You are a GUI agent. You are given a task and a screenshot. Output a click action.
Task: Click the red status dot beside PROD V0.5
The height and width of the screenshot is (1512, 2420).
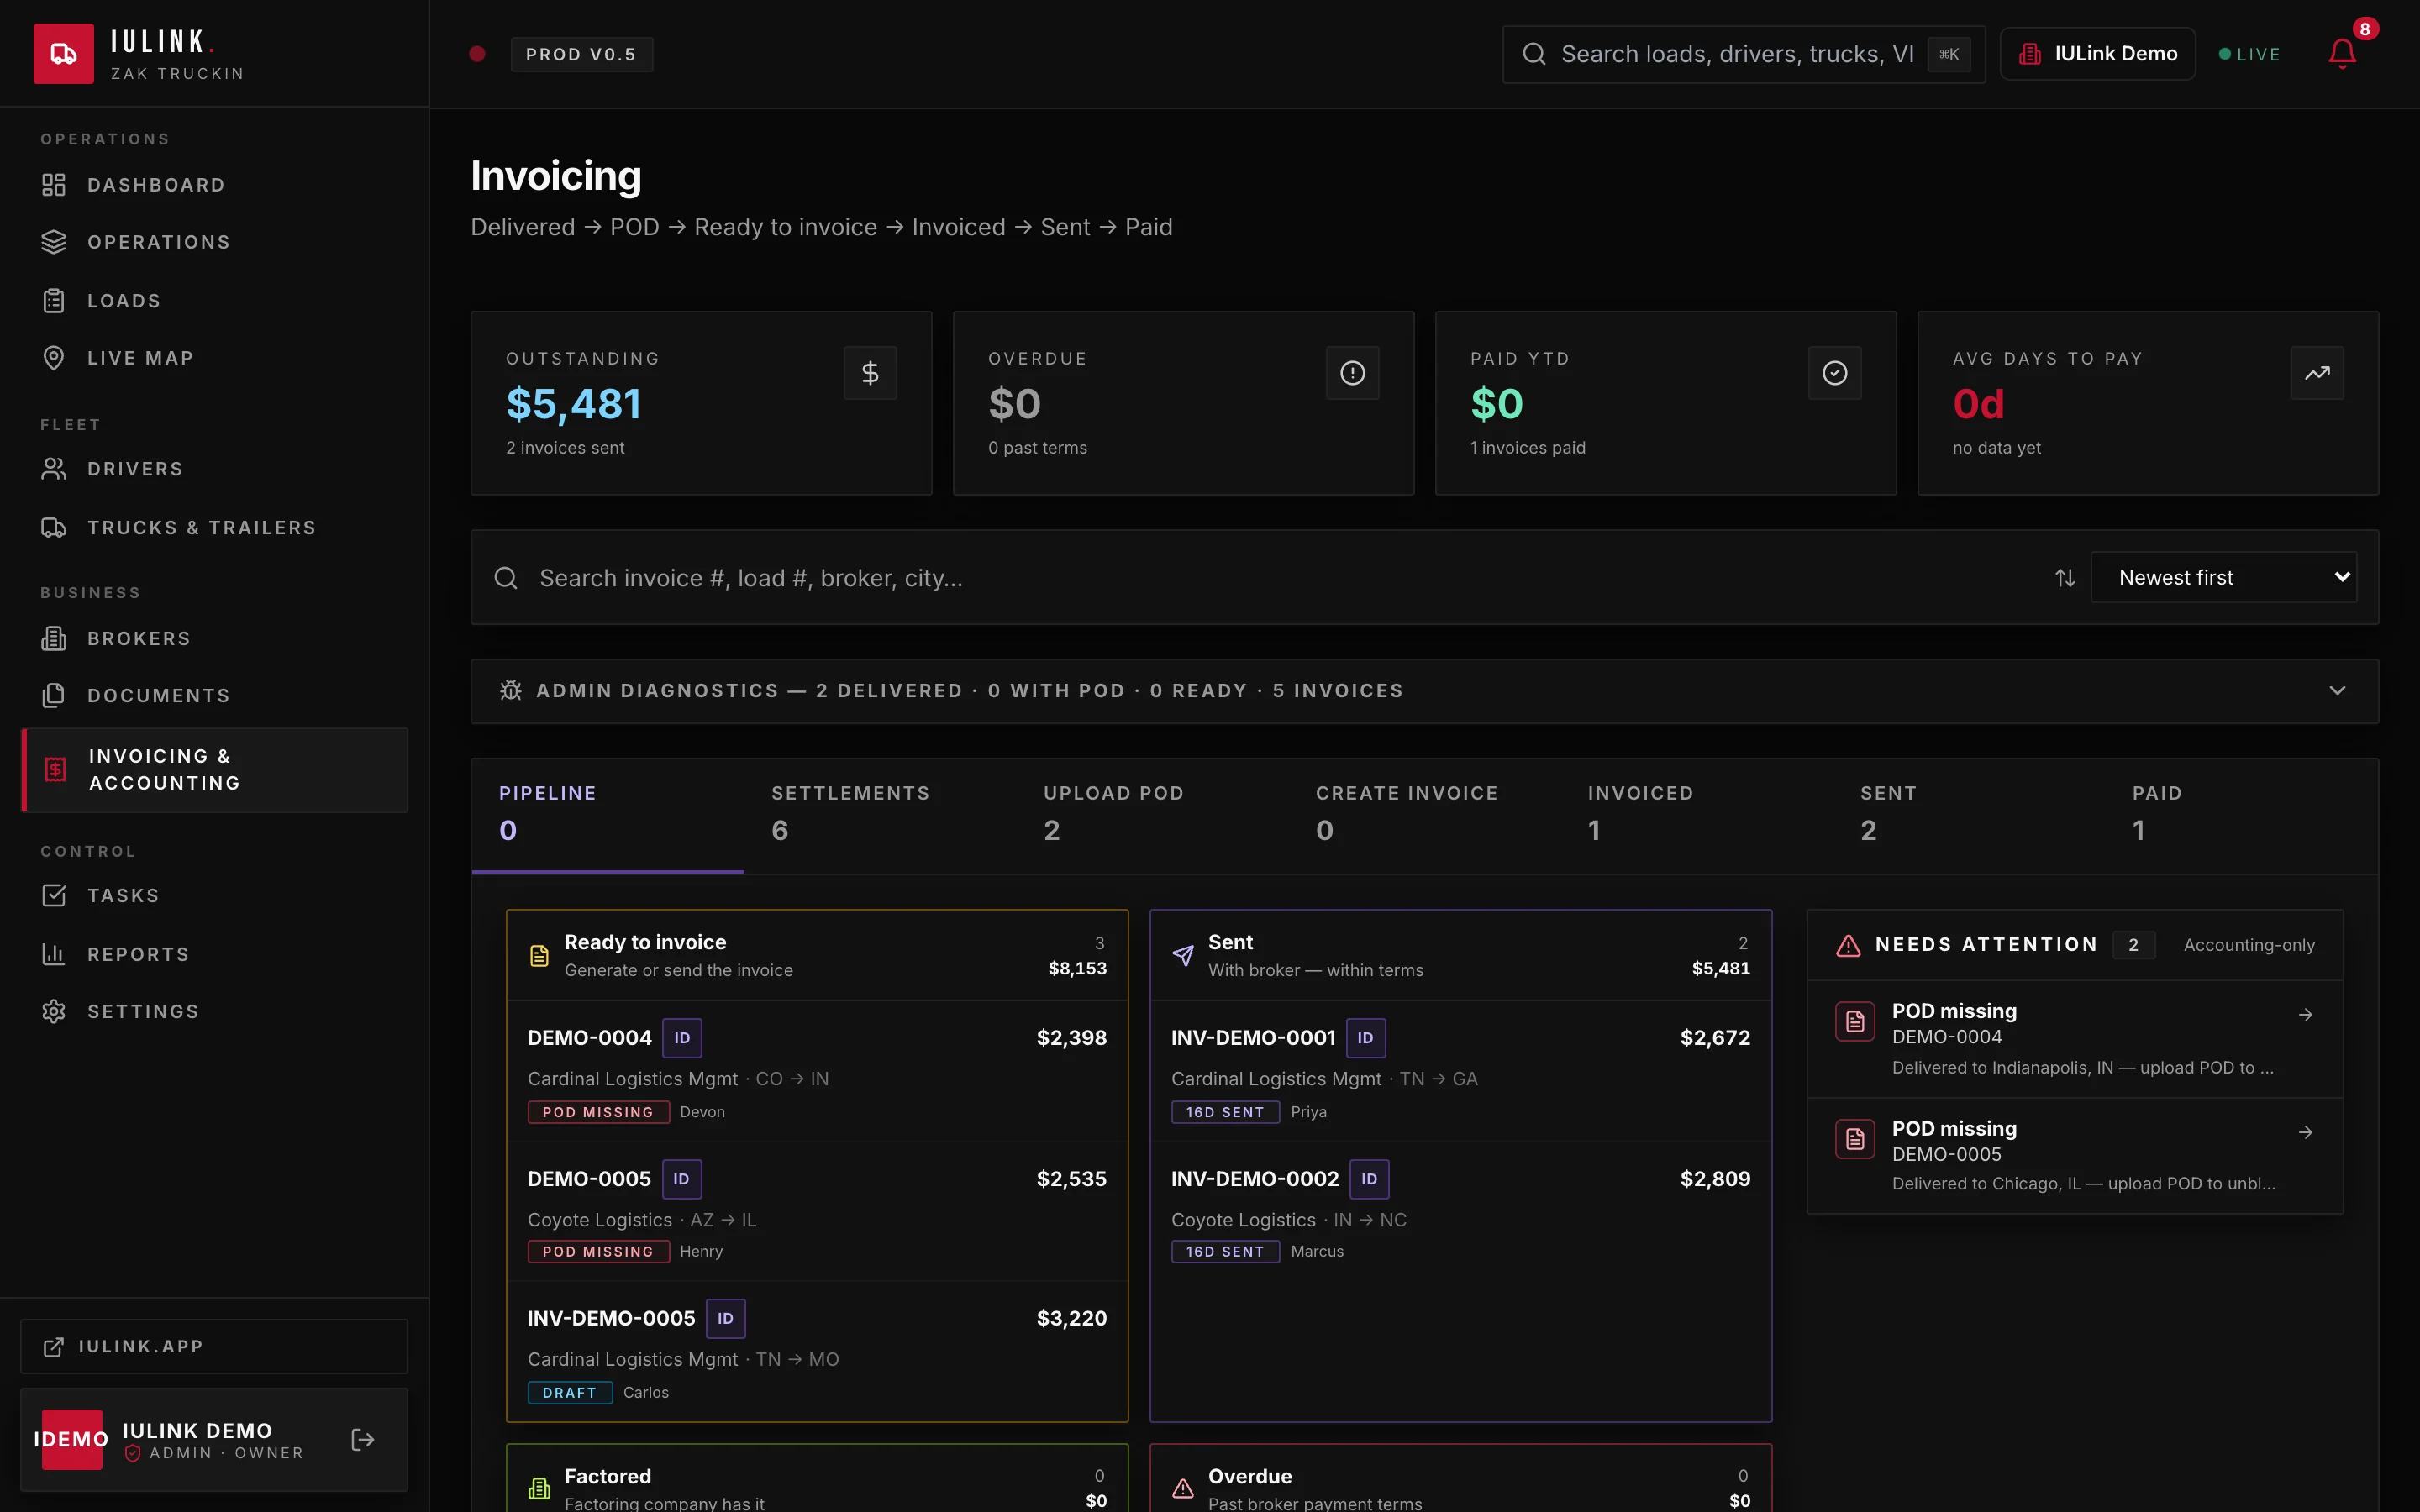coord(477,54)
